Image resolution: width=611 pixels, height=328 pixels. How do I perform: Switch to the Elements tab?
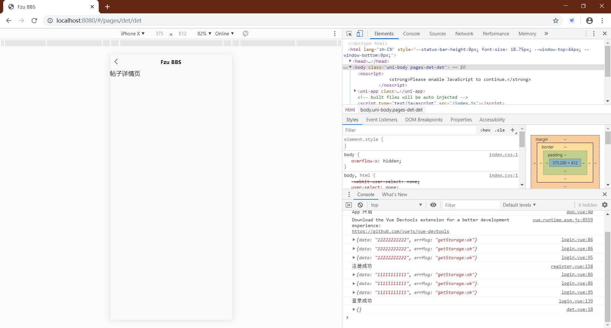[384, 33]
